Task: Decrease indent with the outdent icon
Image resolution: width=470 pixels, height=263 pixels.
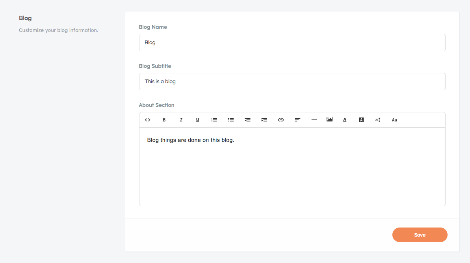Action: (x=247, y=120)
